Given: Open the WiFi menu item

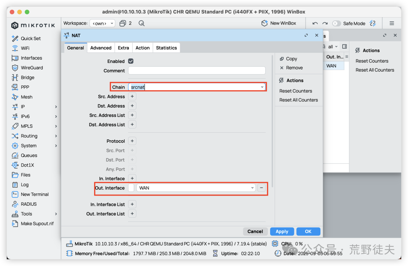Looking at the screenshot, I should 20,48.
